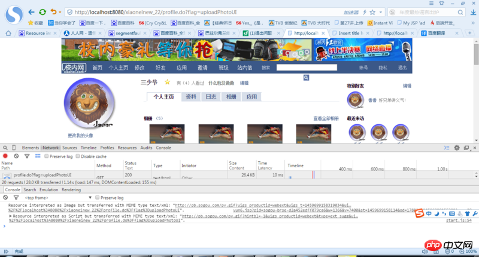Open the 资料 profile tab
The height and width of the screenshot is (257, 479).
[190, 97]
